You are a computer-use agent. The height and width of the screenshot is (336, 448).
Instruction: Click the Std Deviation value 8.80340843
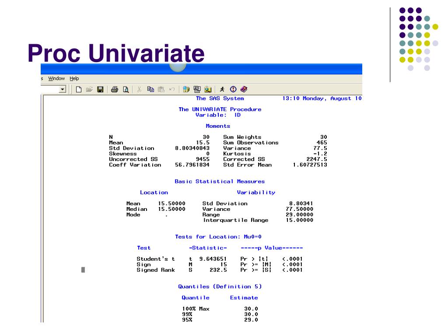[192, 148]
